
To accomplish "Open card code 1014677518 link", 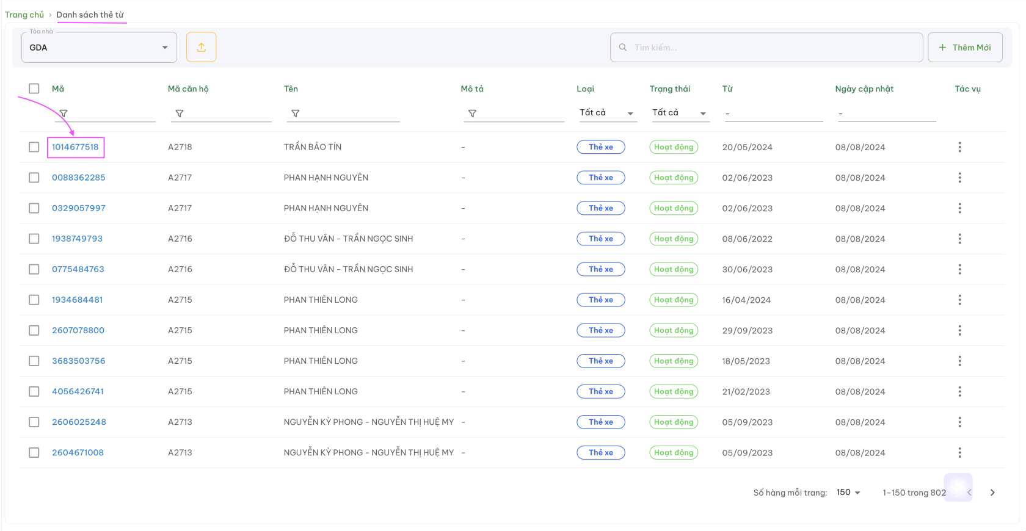I will tap(75, 147).
